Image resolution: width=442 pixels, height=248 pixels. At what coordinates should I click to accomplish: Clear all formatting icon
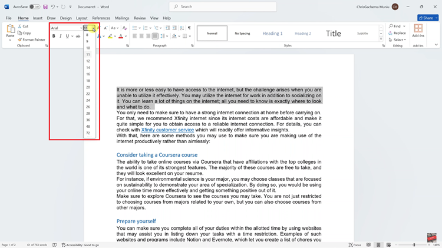coord(124,28)
